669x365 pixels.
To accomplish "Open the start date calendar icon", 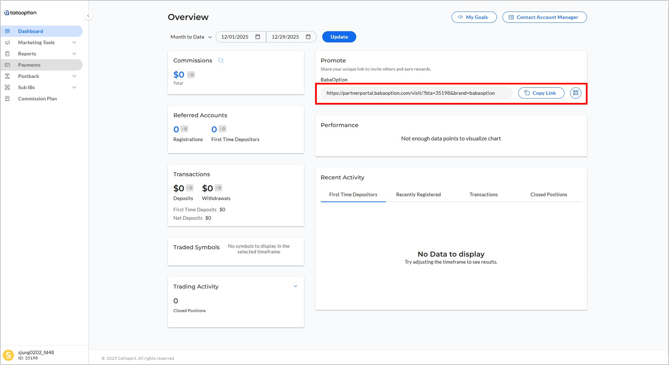I will point(258,37).
